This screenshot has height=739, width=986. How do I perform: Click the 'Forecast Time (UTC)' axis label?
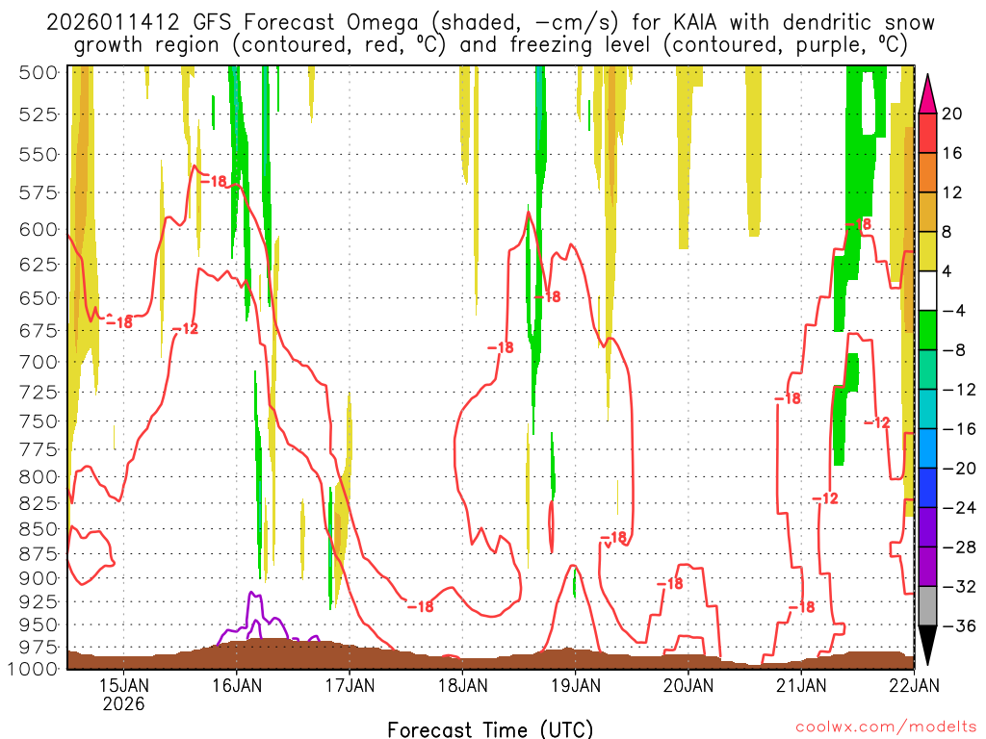(x=490, y=729)
